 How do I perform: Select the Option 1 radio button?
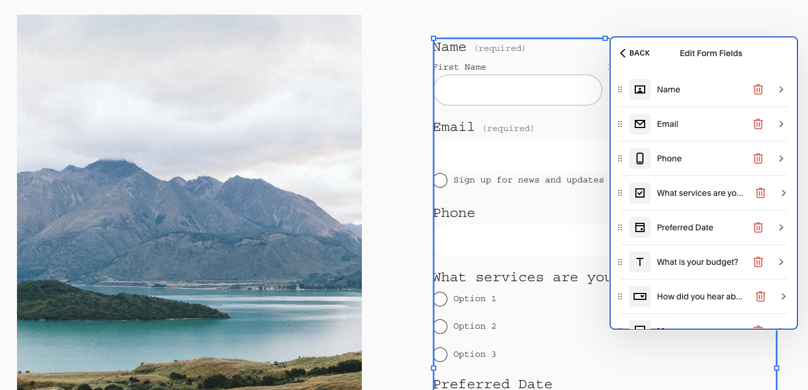pos(440,299)
